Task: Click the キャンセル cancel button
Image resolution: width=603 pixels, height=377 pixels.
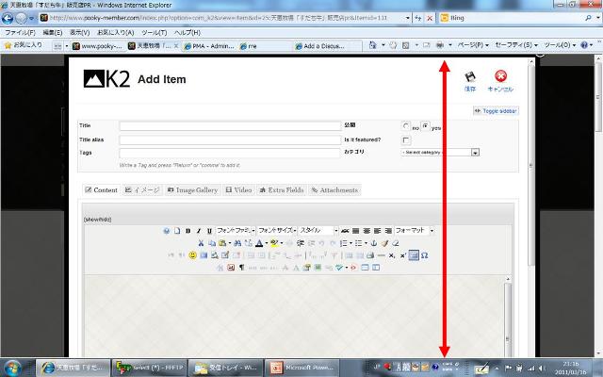Action: click(500, 81)
